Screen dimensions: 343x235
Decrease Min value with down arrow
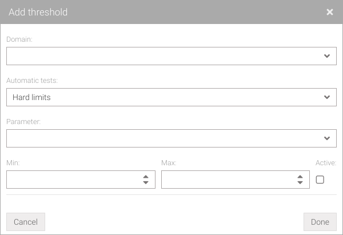(146, 182)
